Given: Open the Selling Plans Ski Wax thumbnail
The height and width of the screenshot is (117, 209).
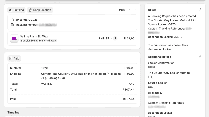Looking at the screenshot, I should [x=14, y=38].
